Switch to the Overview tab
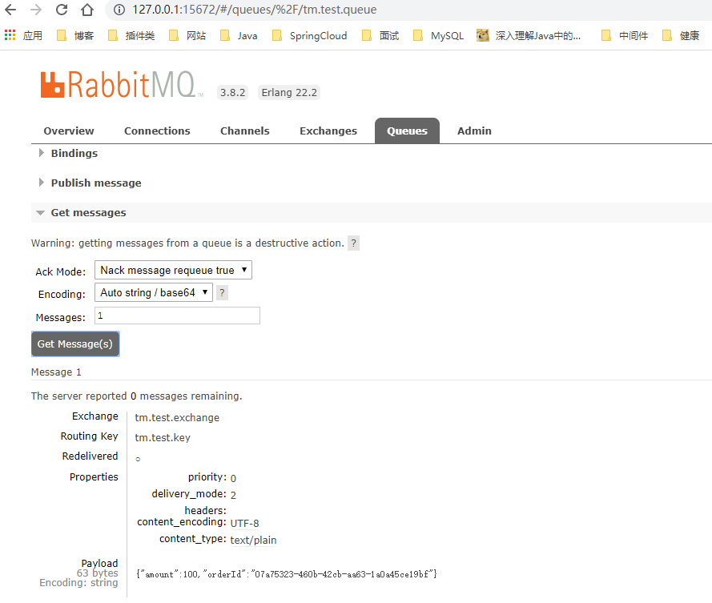The height and width of the screenshot is (603, 712). point(69,131)
